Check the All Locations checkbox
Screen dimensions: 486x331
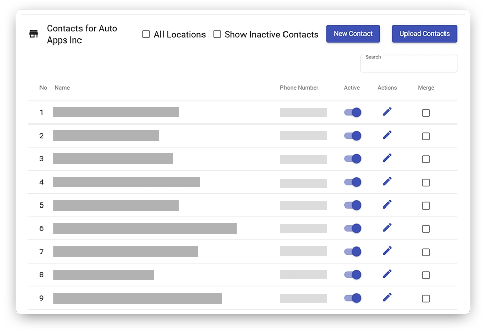[x=146, y=34]
